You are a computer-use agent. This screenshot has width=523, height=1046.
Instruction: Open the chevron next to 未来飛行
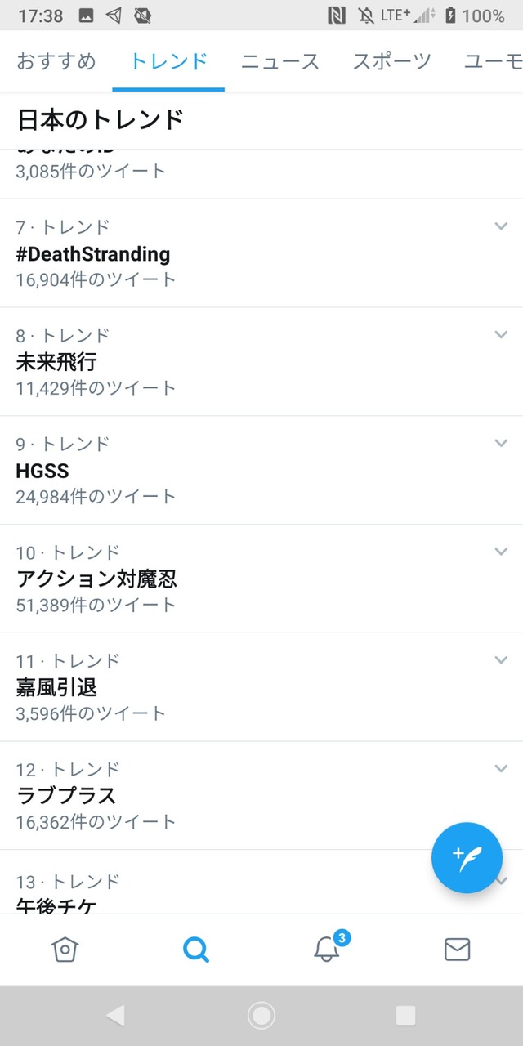tap(501, 334)
